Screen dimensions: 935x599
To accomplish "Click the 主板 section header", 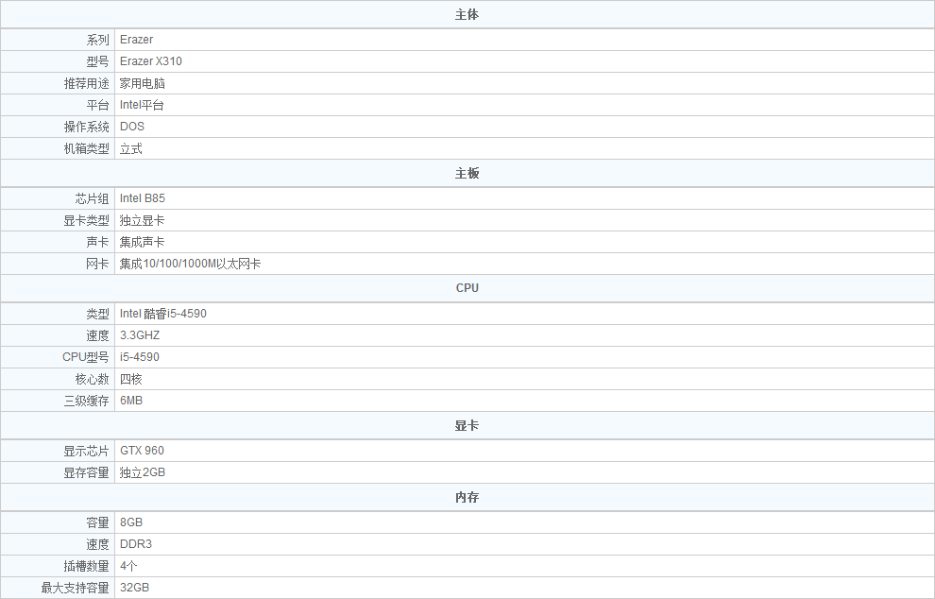I will coord(467,174).
